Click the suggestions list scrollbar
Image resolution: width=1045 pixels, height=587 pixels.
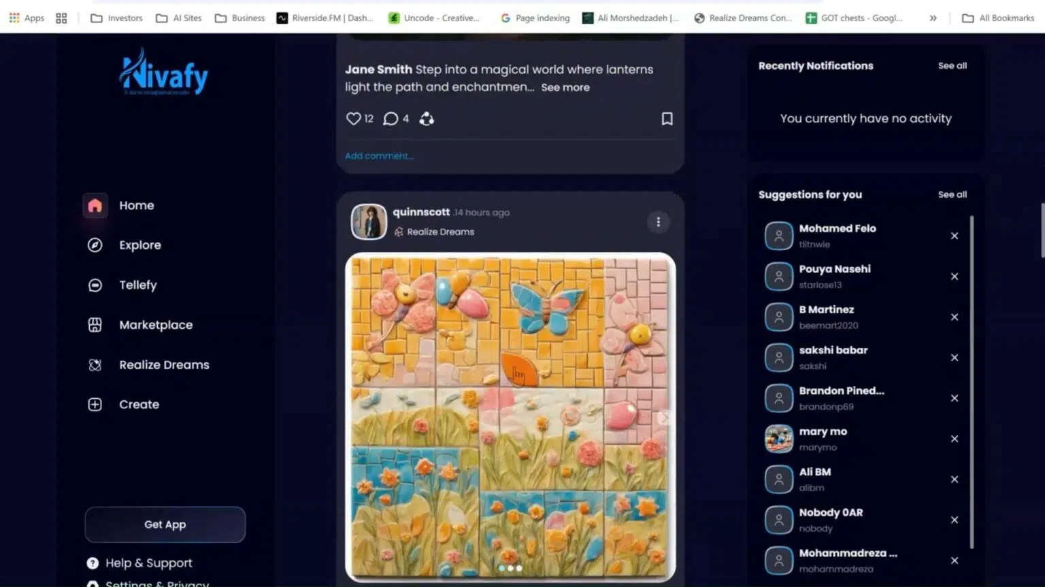point(972,382)
